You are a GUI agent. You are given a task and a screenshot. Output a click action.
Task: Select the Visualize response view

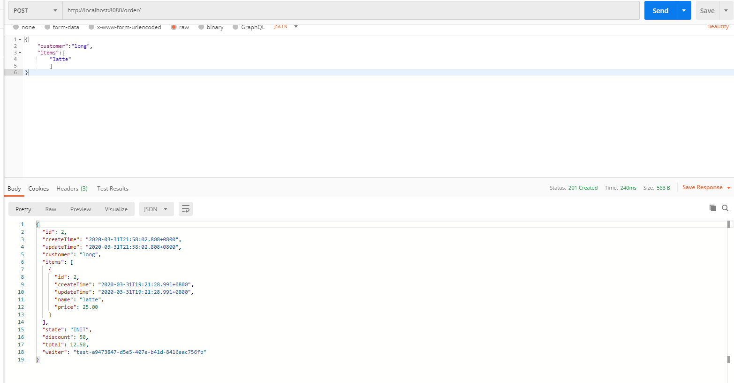point(116,209)
